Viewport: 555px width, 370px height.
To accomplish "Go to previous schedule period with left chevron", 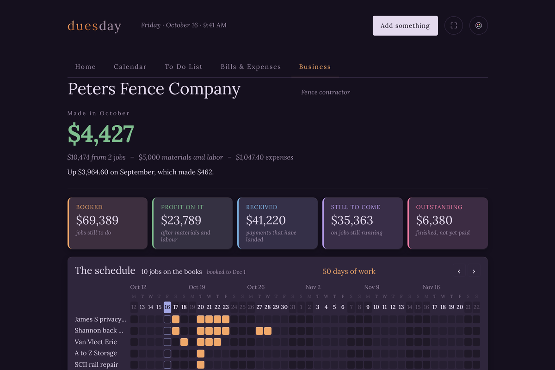I will pyautogui.click(x=459, y=271).
